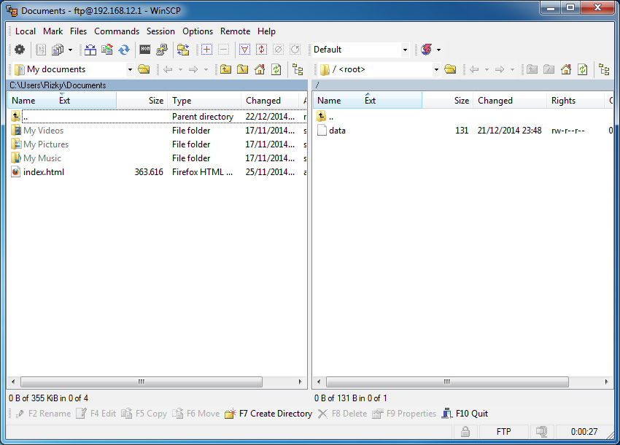The image size is (620, 445).
Task: Click the monitor icon in status bar
Action: [x=542, y=432]
